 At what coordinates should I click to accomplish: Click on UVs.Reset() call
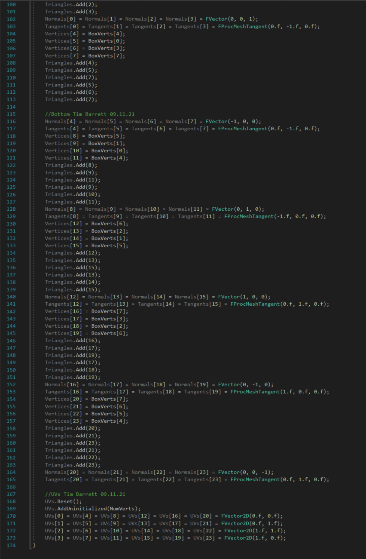[64, 501]
